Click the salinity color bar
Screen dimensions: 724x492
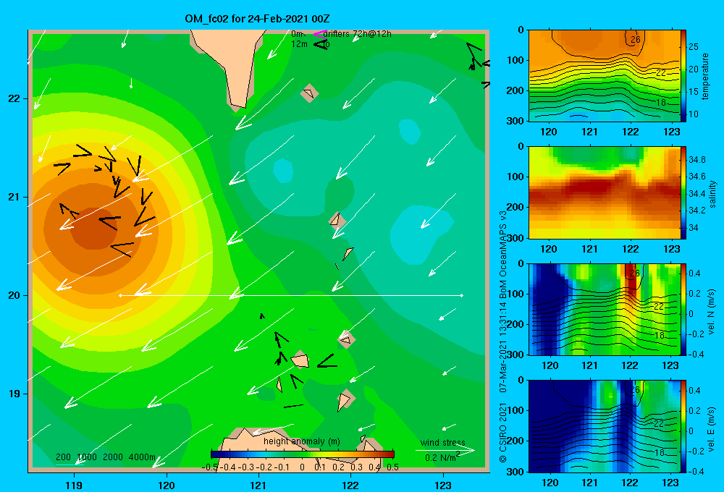pyautogui.click(x=683, y=192)
